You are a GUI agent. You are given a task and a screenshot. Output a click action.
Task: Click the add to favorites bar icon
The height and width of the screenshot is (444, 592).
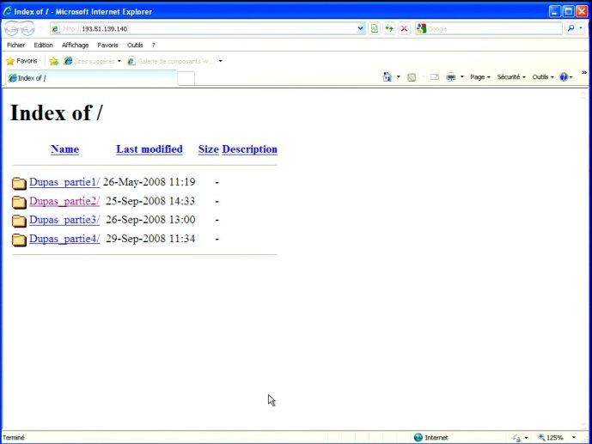[x=54, y=61]
